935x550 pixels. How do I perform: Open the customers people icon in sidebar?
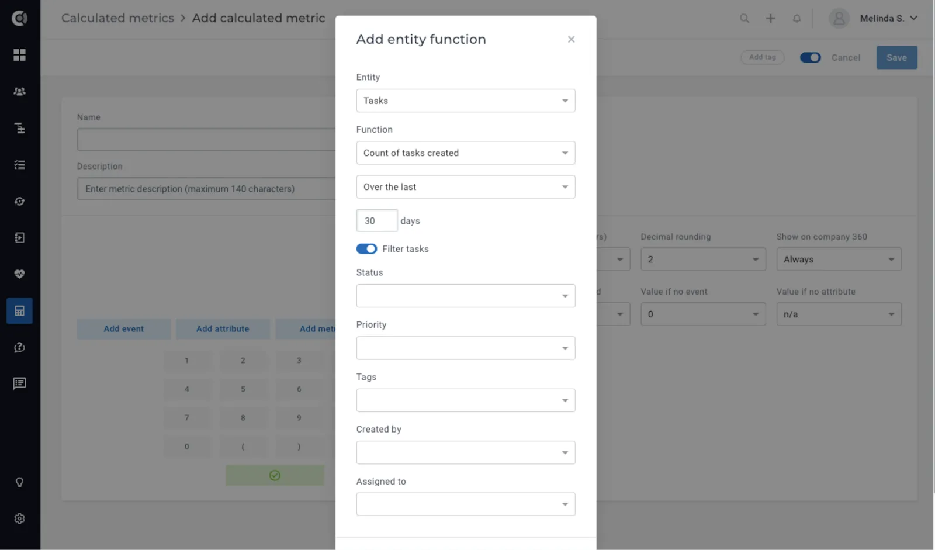click(x=19, y=92)
